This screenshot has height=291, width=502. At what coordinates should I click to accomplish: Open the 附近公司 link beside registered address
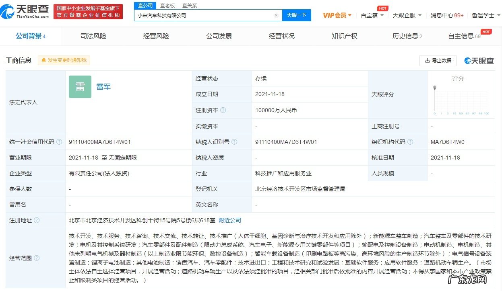click(229, 220)
